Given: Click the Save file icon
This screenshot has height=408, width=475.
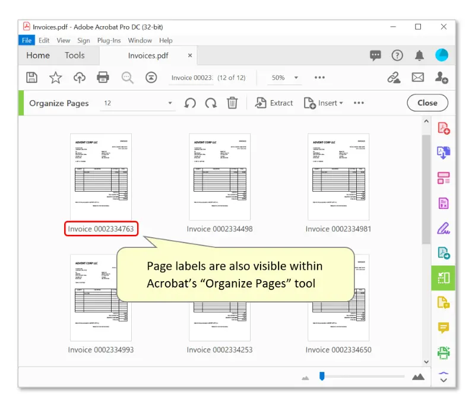Looking at the screenshot, I should (32, 78).
